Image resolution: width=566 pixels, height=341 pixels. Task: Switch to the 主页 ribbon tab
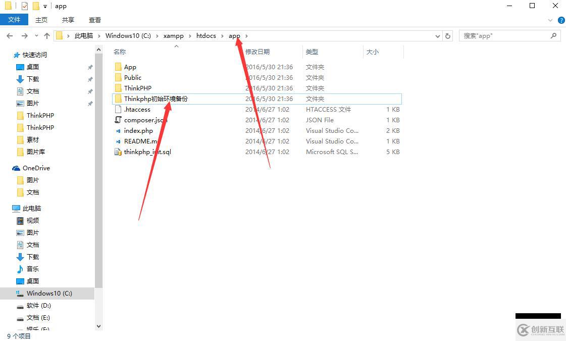41,20
